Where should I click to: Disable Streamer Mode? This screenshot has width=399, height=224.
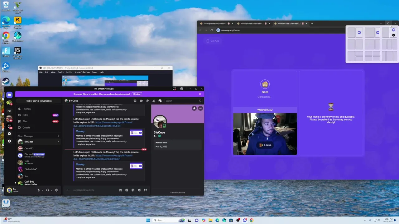(x=137, y=94)
